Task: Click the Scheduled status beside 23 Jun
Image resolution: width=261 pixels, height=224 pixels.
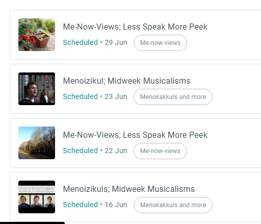Action: click(x=81, y=96)
